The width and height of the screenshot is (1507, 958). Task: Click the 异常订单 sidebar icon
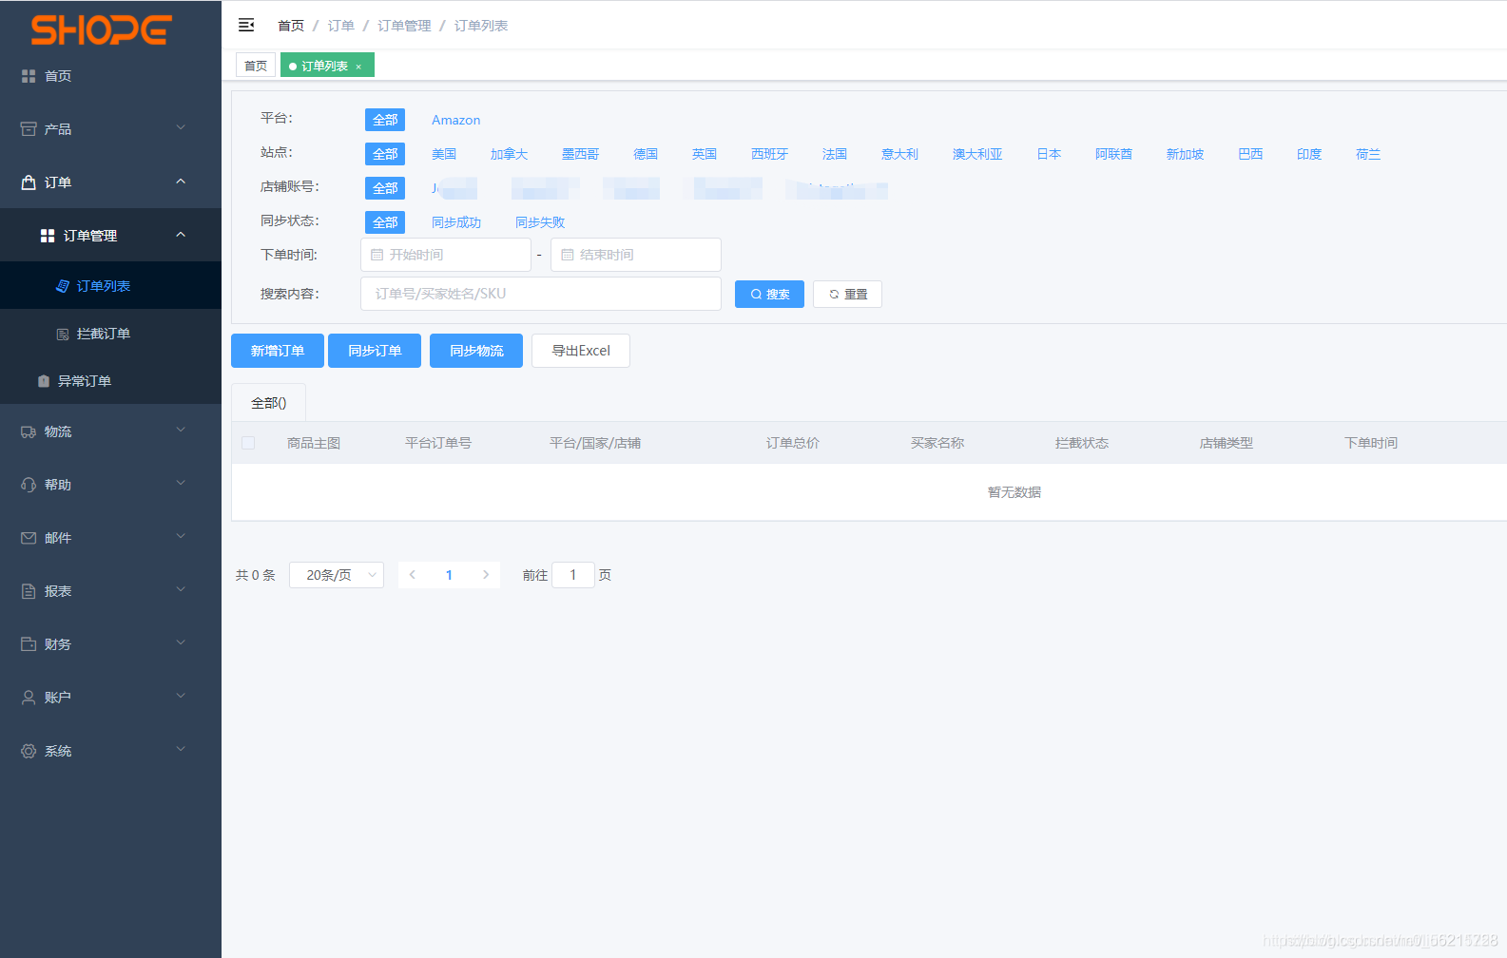click(x=44, y=381)
